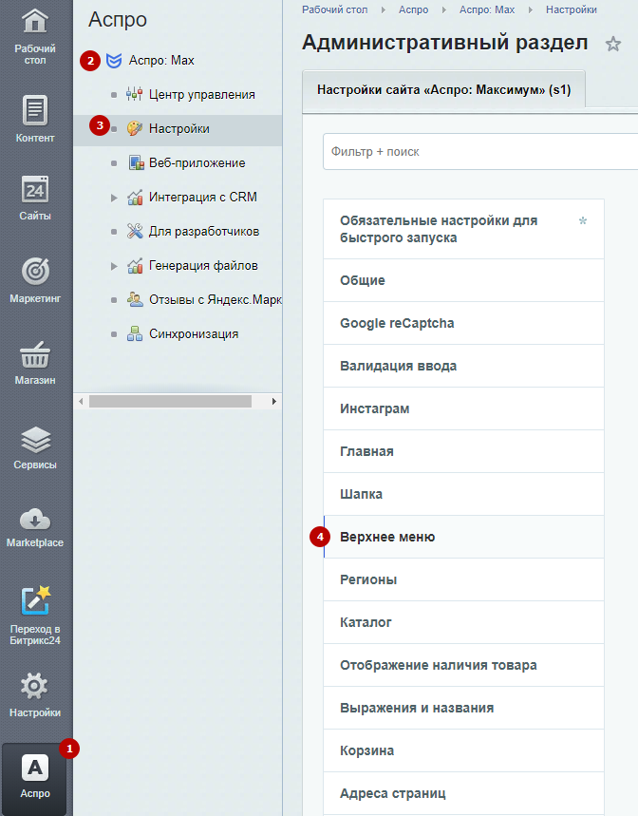638x816 pixels.
Task: Click the Рабочий стол breadcrumb link
Action: click(335, 9)
